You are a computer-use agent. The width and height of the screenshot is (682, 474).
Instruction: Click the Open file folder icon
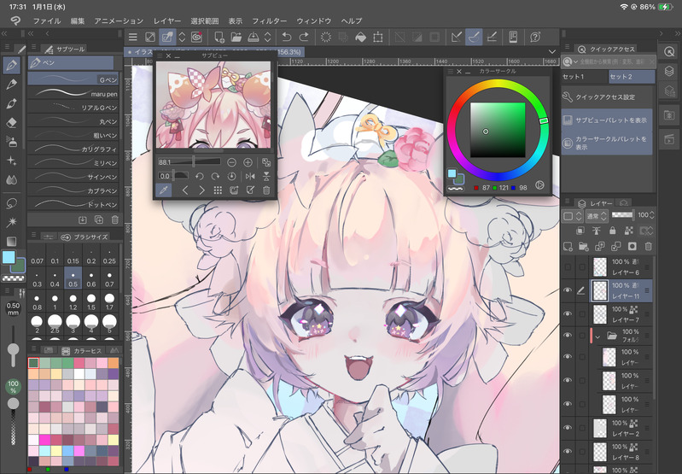point(236,37)
